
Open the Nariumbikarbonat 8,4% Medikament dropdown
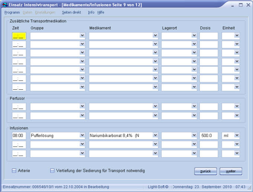click(155, 135)
